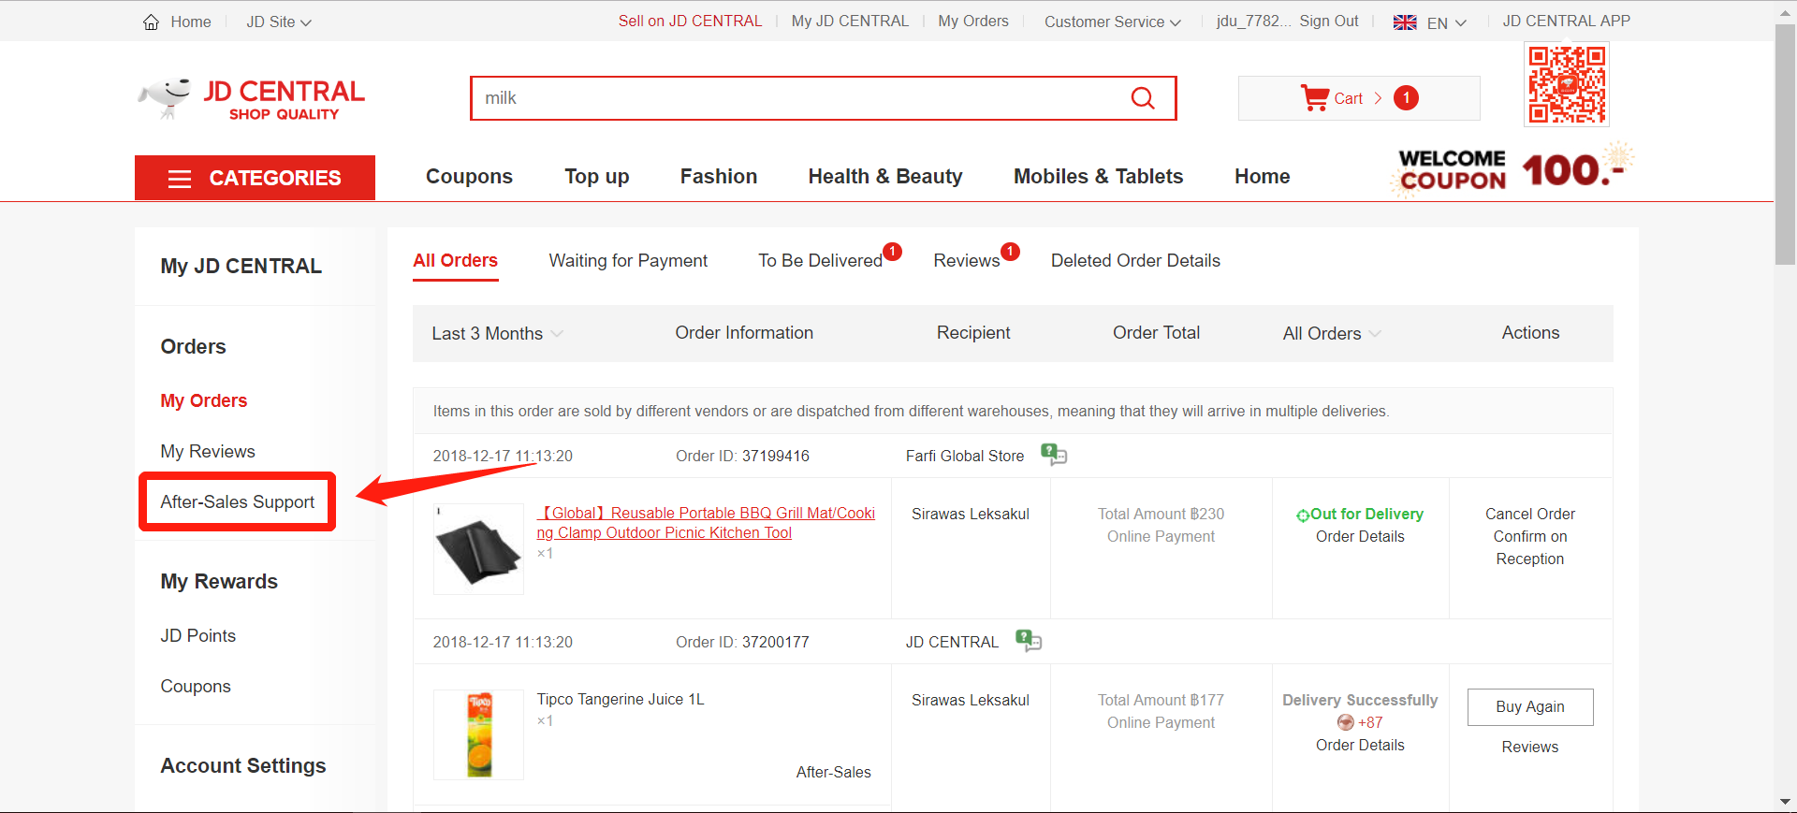The width and height of the screenshot is (1797, 813).
Task: Click the Tipco Juice product thumbnail
Action: (478, 735)
